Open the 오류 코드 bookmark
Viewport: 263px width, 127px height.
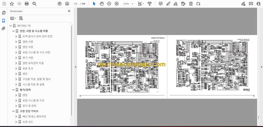[x=28, y=122]
